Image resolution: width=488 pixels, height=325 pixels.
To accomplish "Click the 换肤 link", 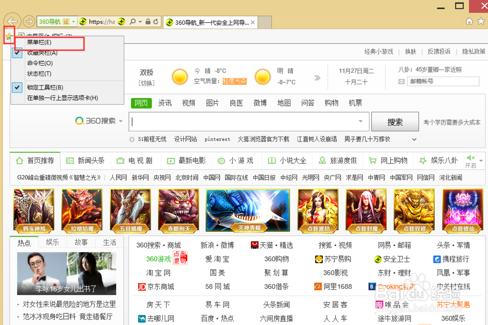I will coord(410,52).
